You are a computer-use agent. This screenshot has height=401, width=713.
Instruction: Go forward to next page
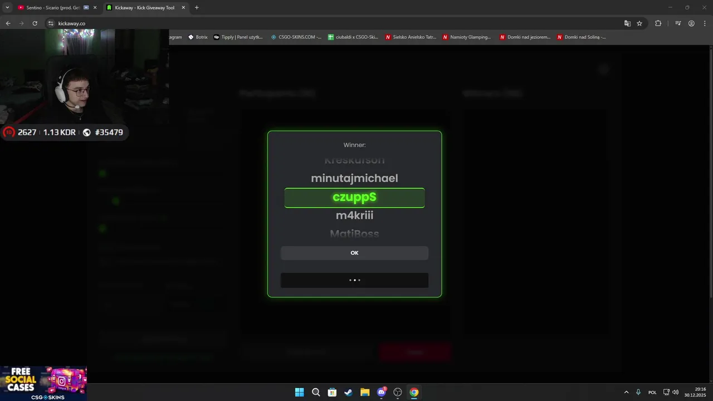point(21,23)
